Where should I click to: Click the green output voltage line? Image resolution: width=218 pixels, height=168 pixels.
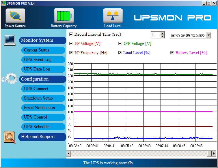(x=143, y=74)
